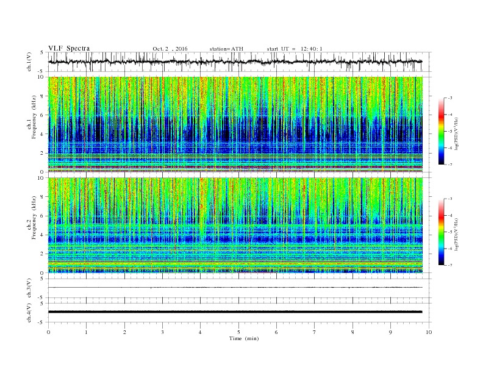Click the ch.3 flat voltage trace panel

pos(240,288)
